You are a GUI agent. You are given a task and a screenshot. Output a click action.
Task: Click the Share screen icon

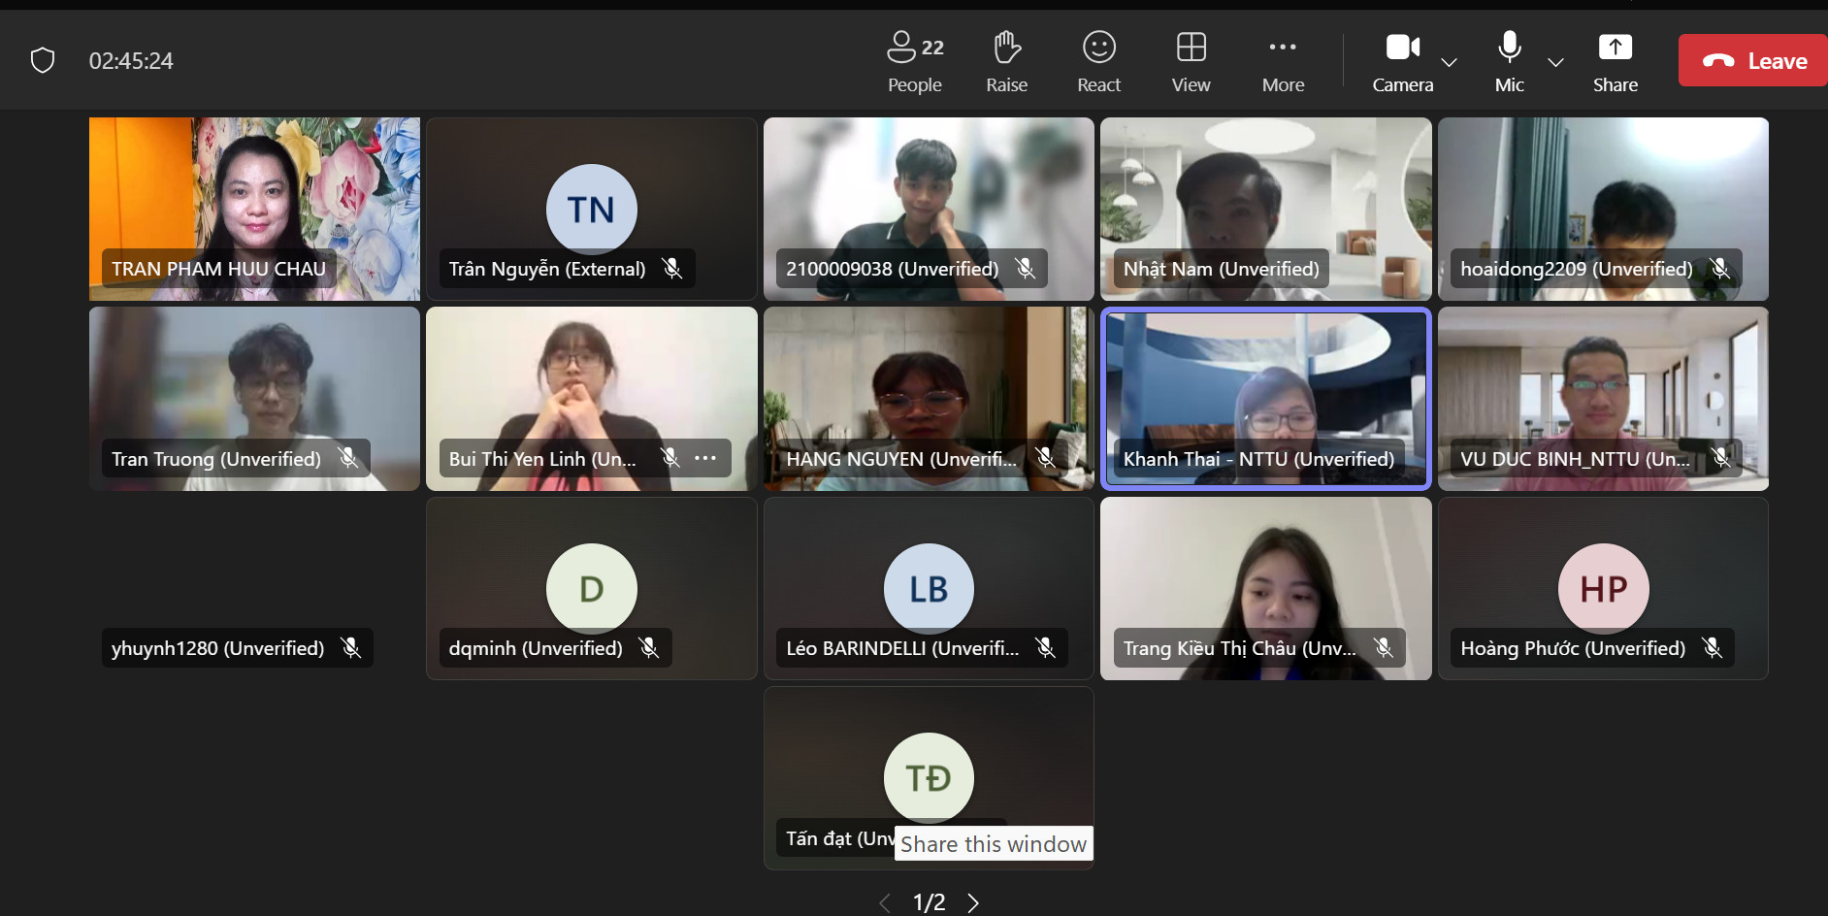[1615, 60]
